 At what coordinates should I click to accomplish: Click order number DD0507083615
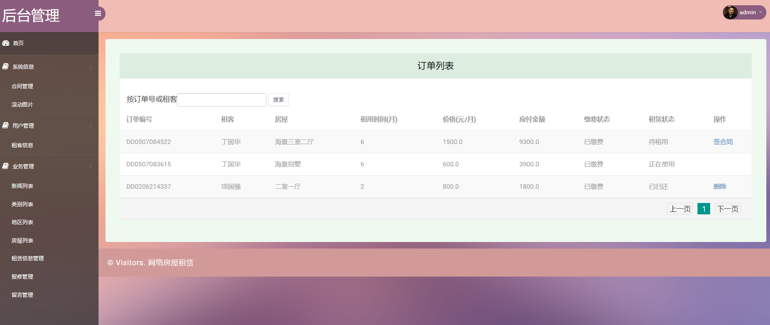(x=149, y=164)
